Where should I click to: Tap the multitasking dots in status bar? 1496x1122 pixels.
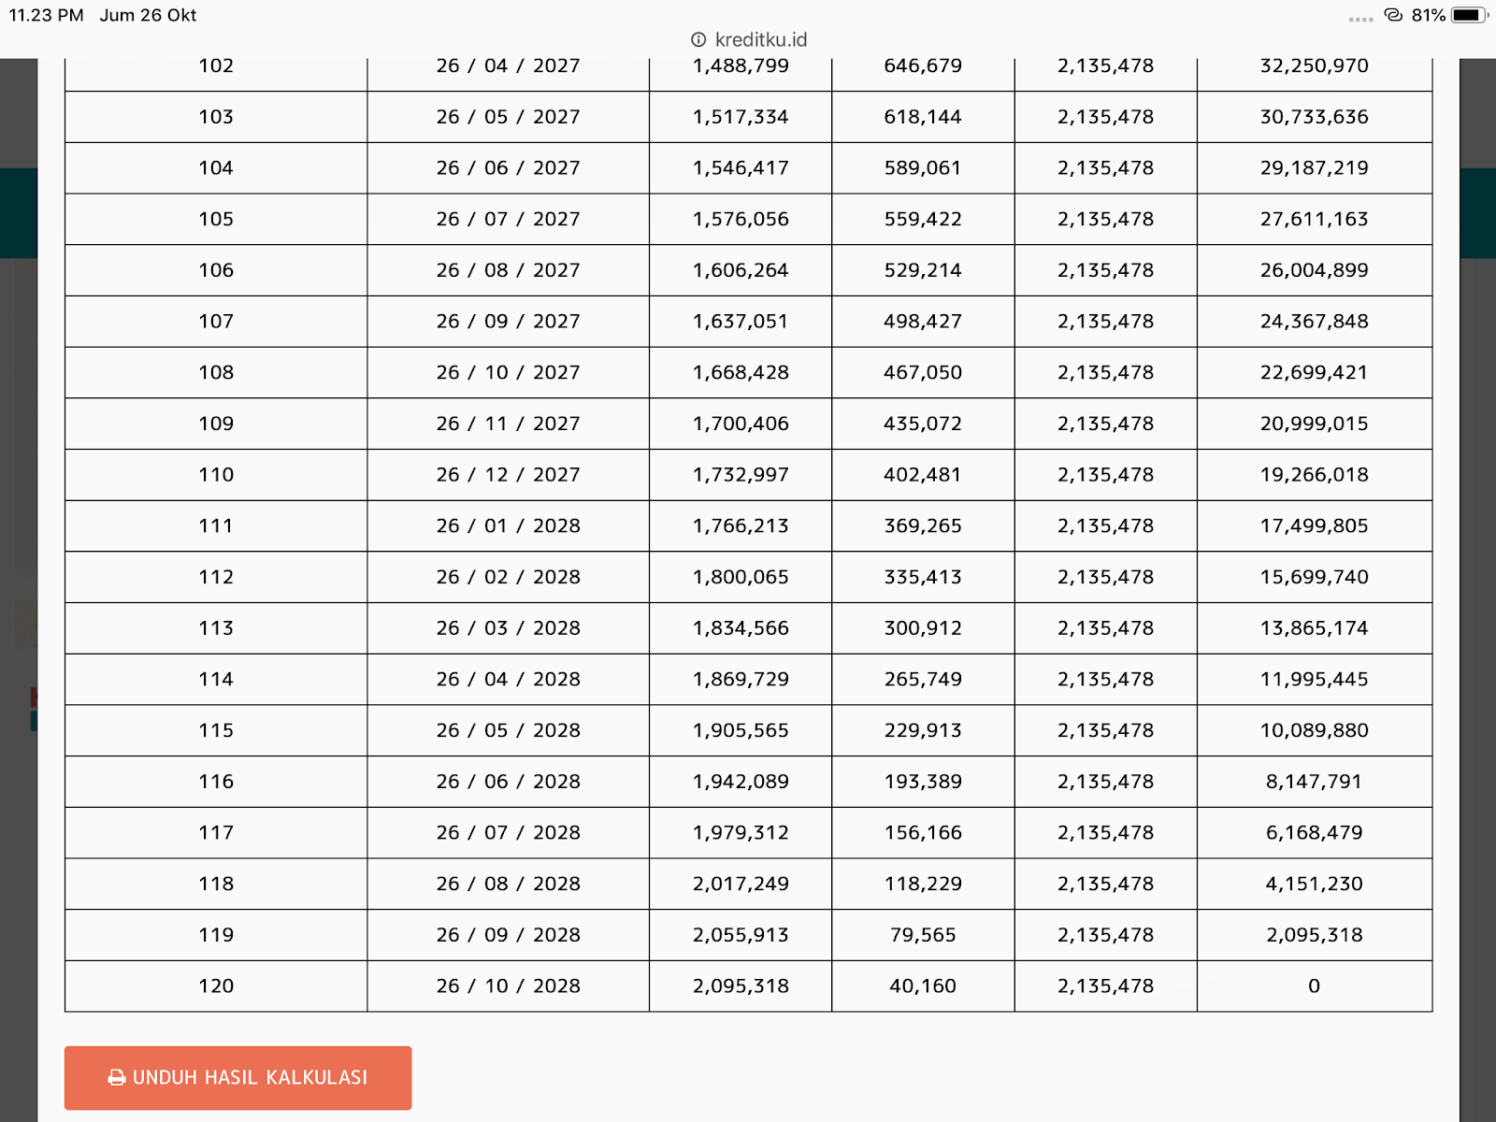coord(1361,19)
